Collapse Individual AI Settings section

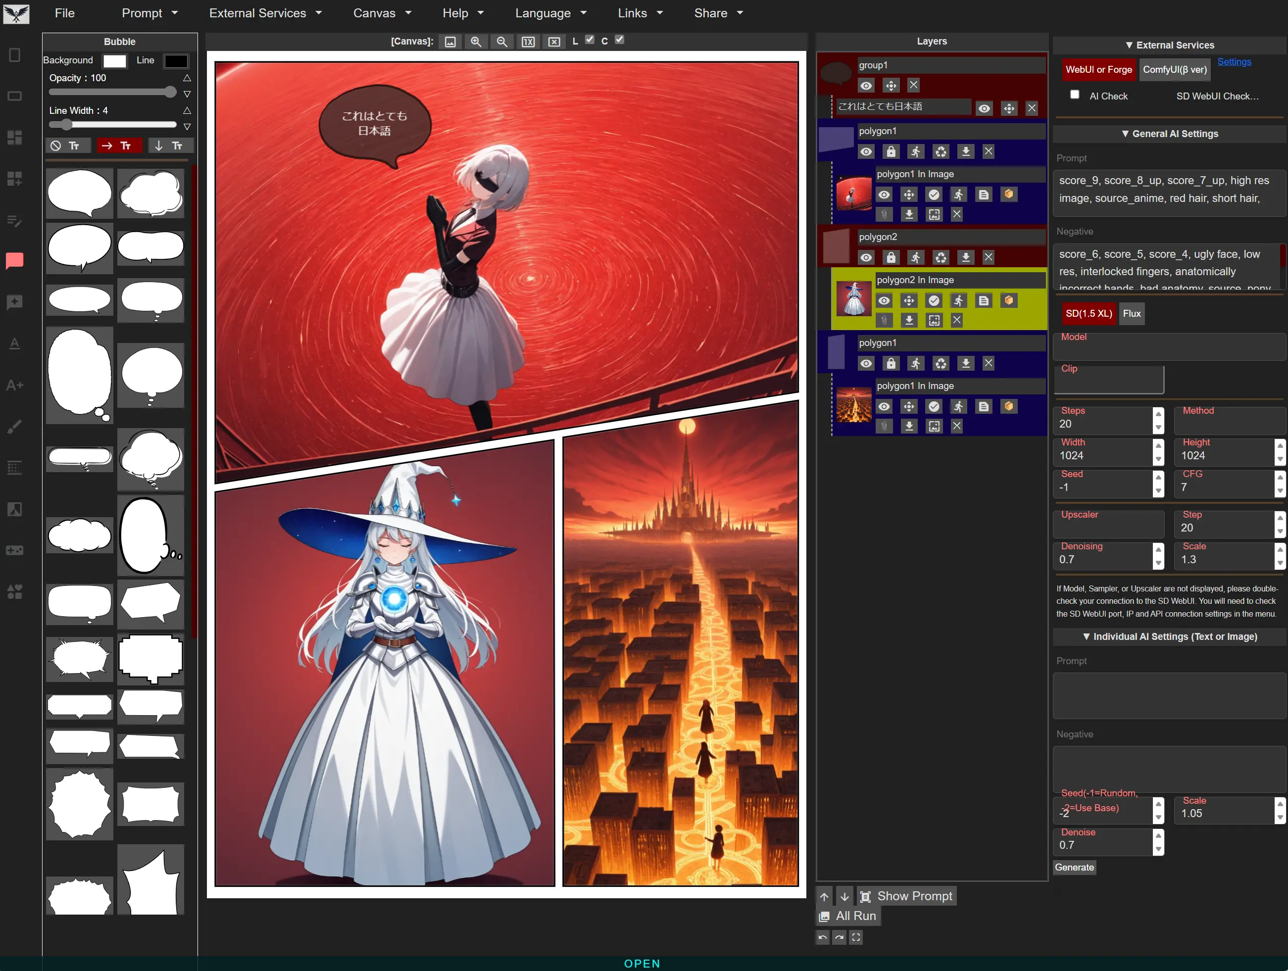[1169, 636]
